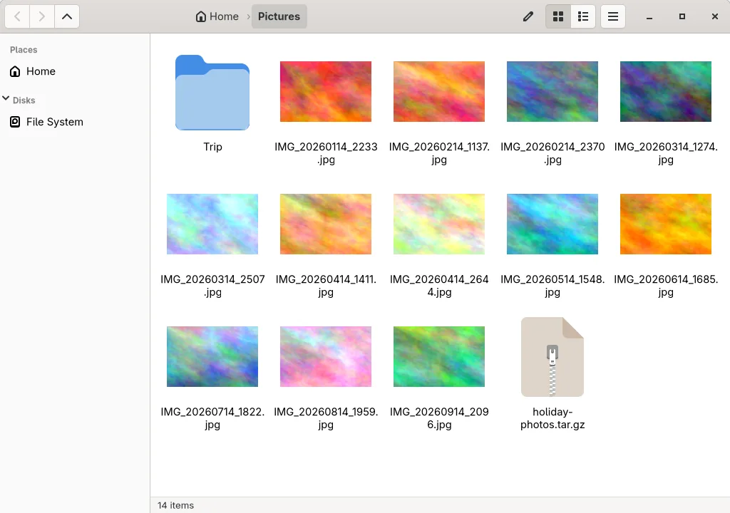Click Pictures in the path bar
730x513 pixels.
[279, 17]
